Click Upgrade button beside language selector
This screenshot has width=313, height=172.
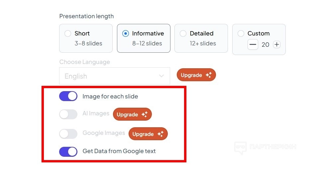pos(196,75)
